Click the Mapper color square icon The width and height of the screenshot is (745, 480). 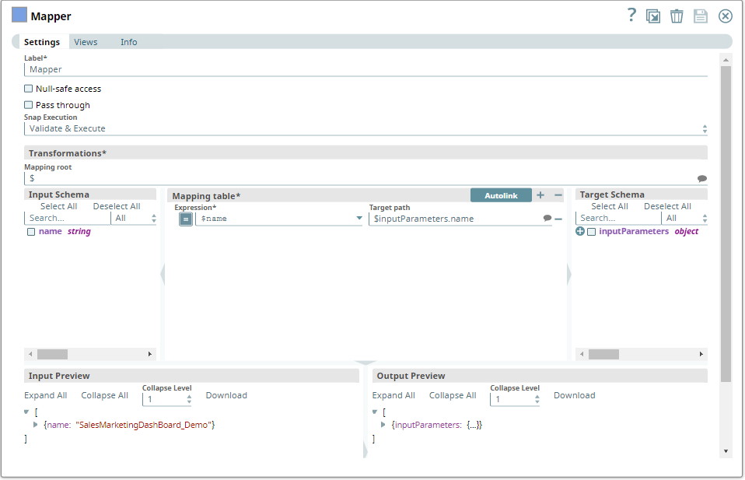click(x=19, y=15)
